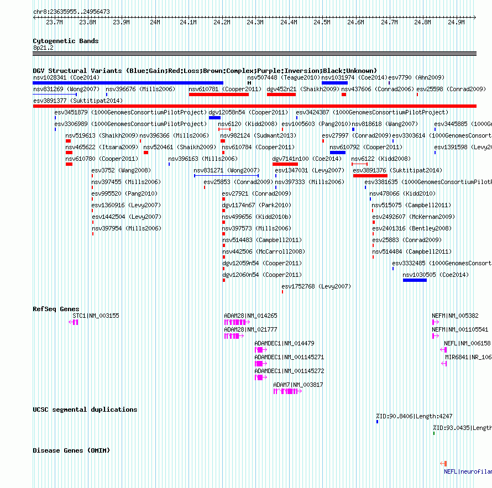492x488 pixels.
Task: Select the NEFL|NM_006158 gene arrow
Action: point(443,350)
